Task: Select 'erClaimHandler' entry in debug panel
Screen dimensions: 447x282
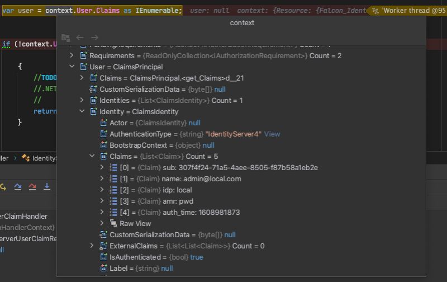Action: coord(23,217)
